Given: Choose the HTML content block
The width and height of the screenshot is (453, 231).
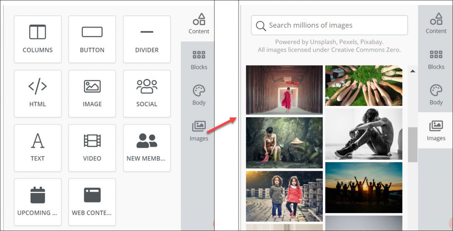Looking at the screenshot, I should click(37, 93).
